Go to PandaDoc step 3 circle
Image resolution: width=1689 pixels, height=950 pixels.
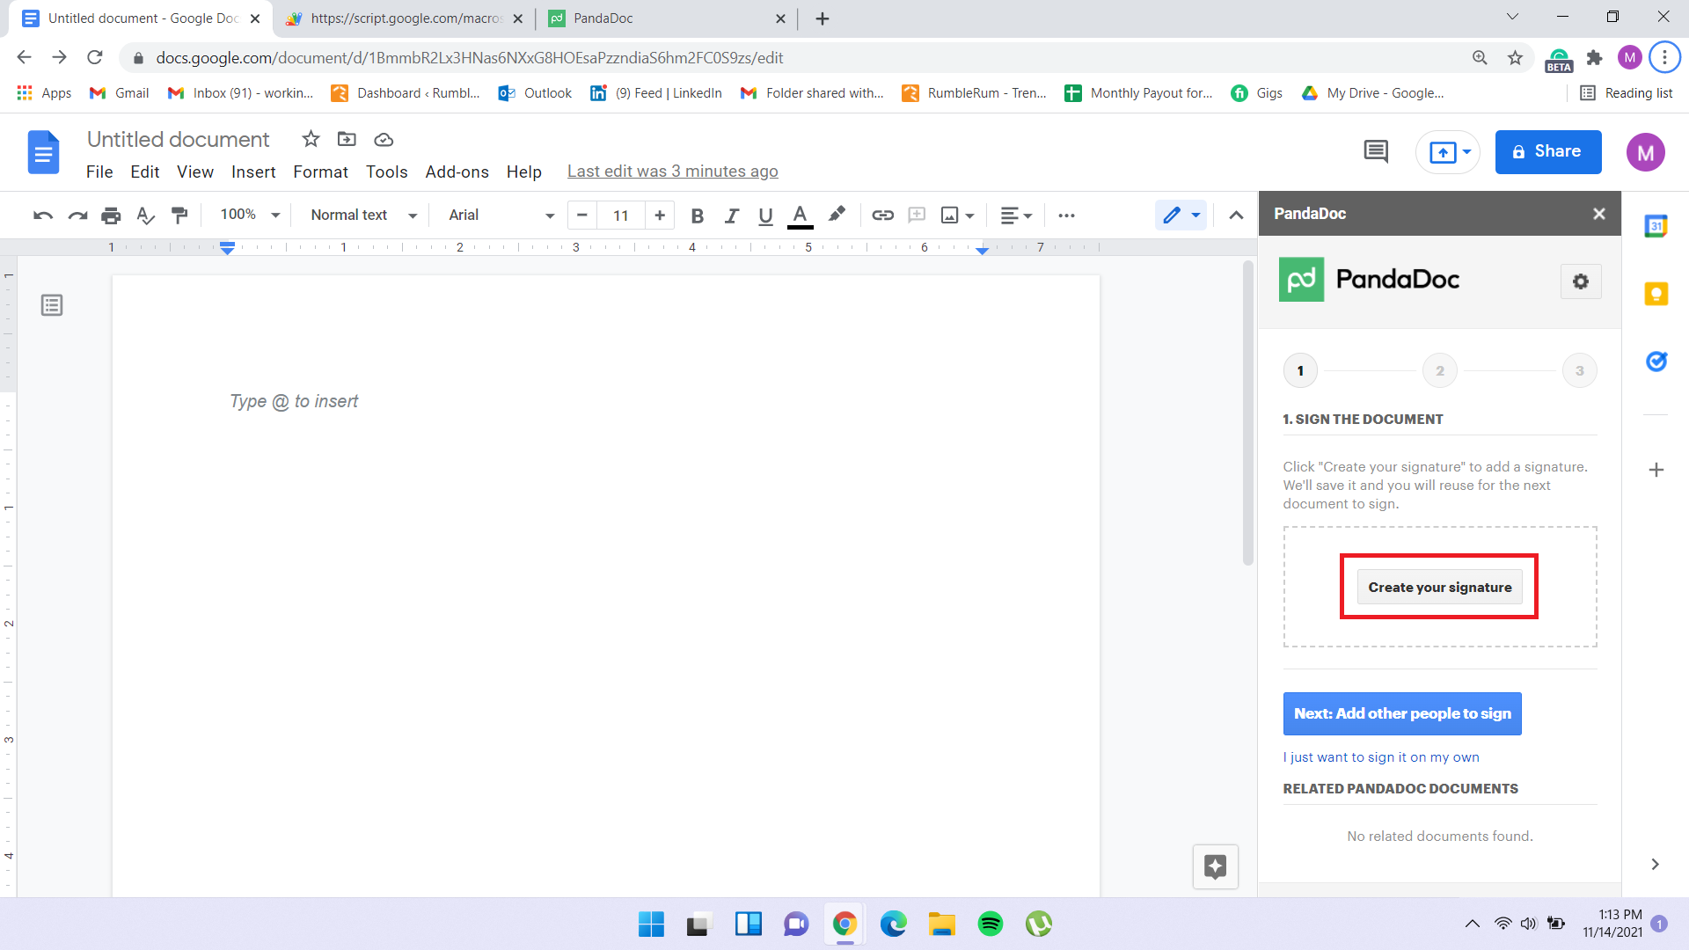1580,371
